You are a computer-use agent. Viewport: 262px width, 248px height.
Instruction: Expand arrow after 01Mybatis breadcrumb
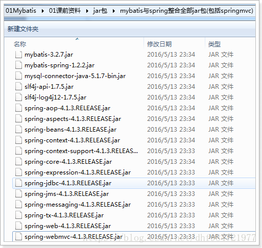[43, 11]
